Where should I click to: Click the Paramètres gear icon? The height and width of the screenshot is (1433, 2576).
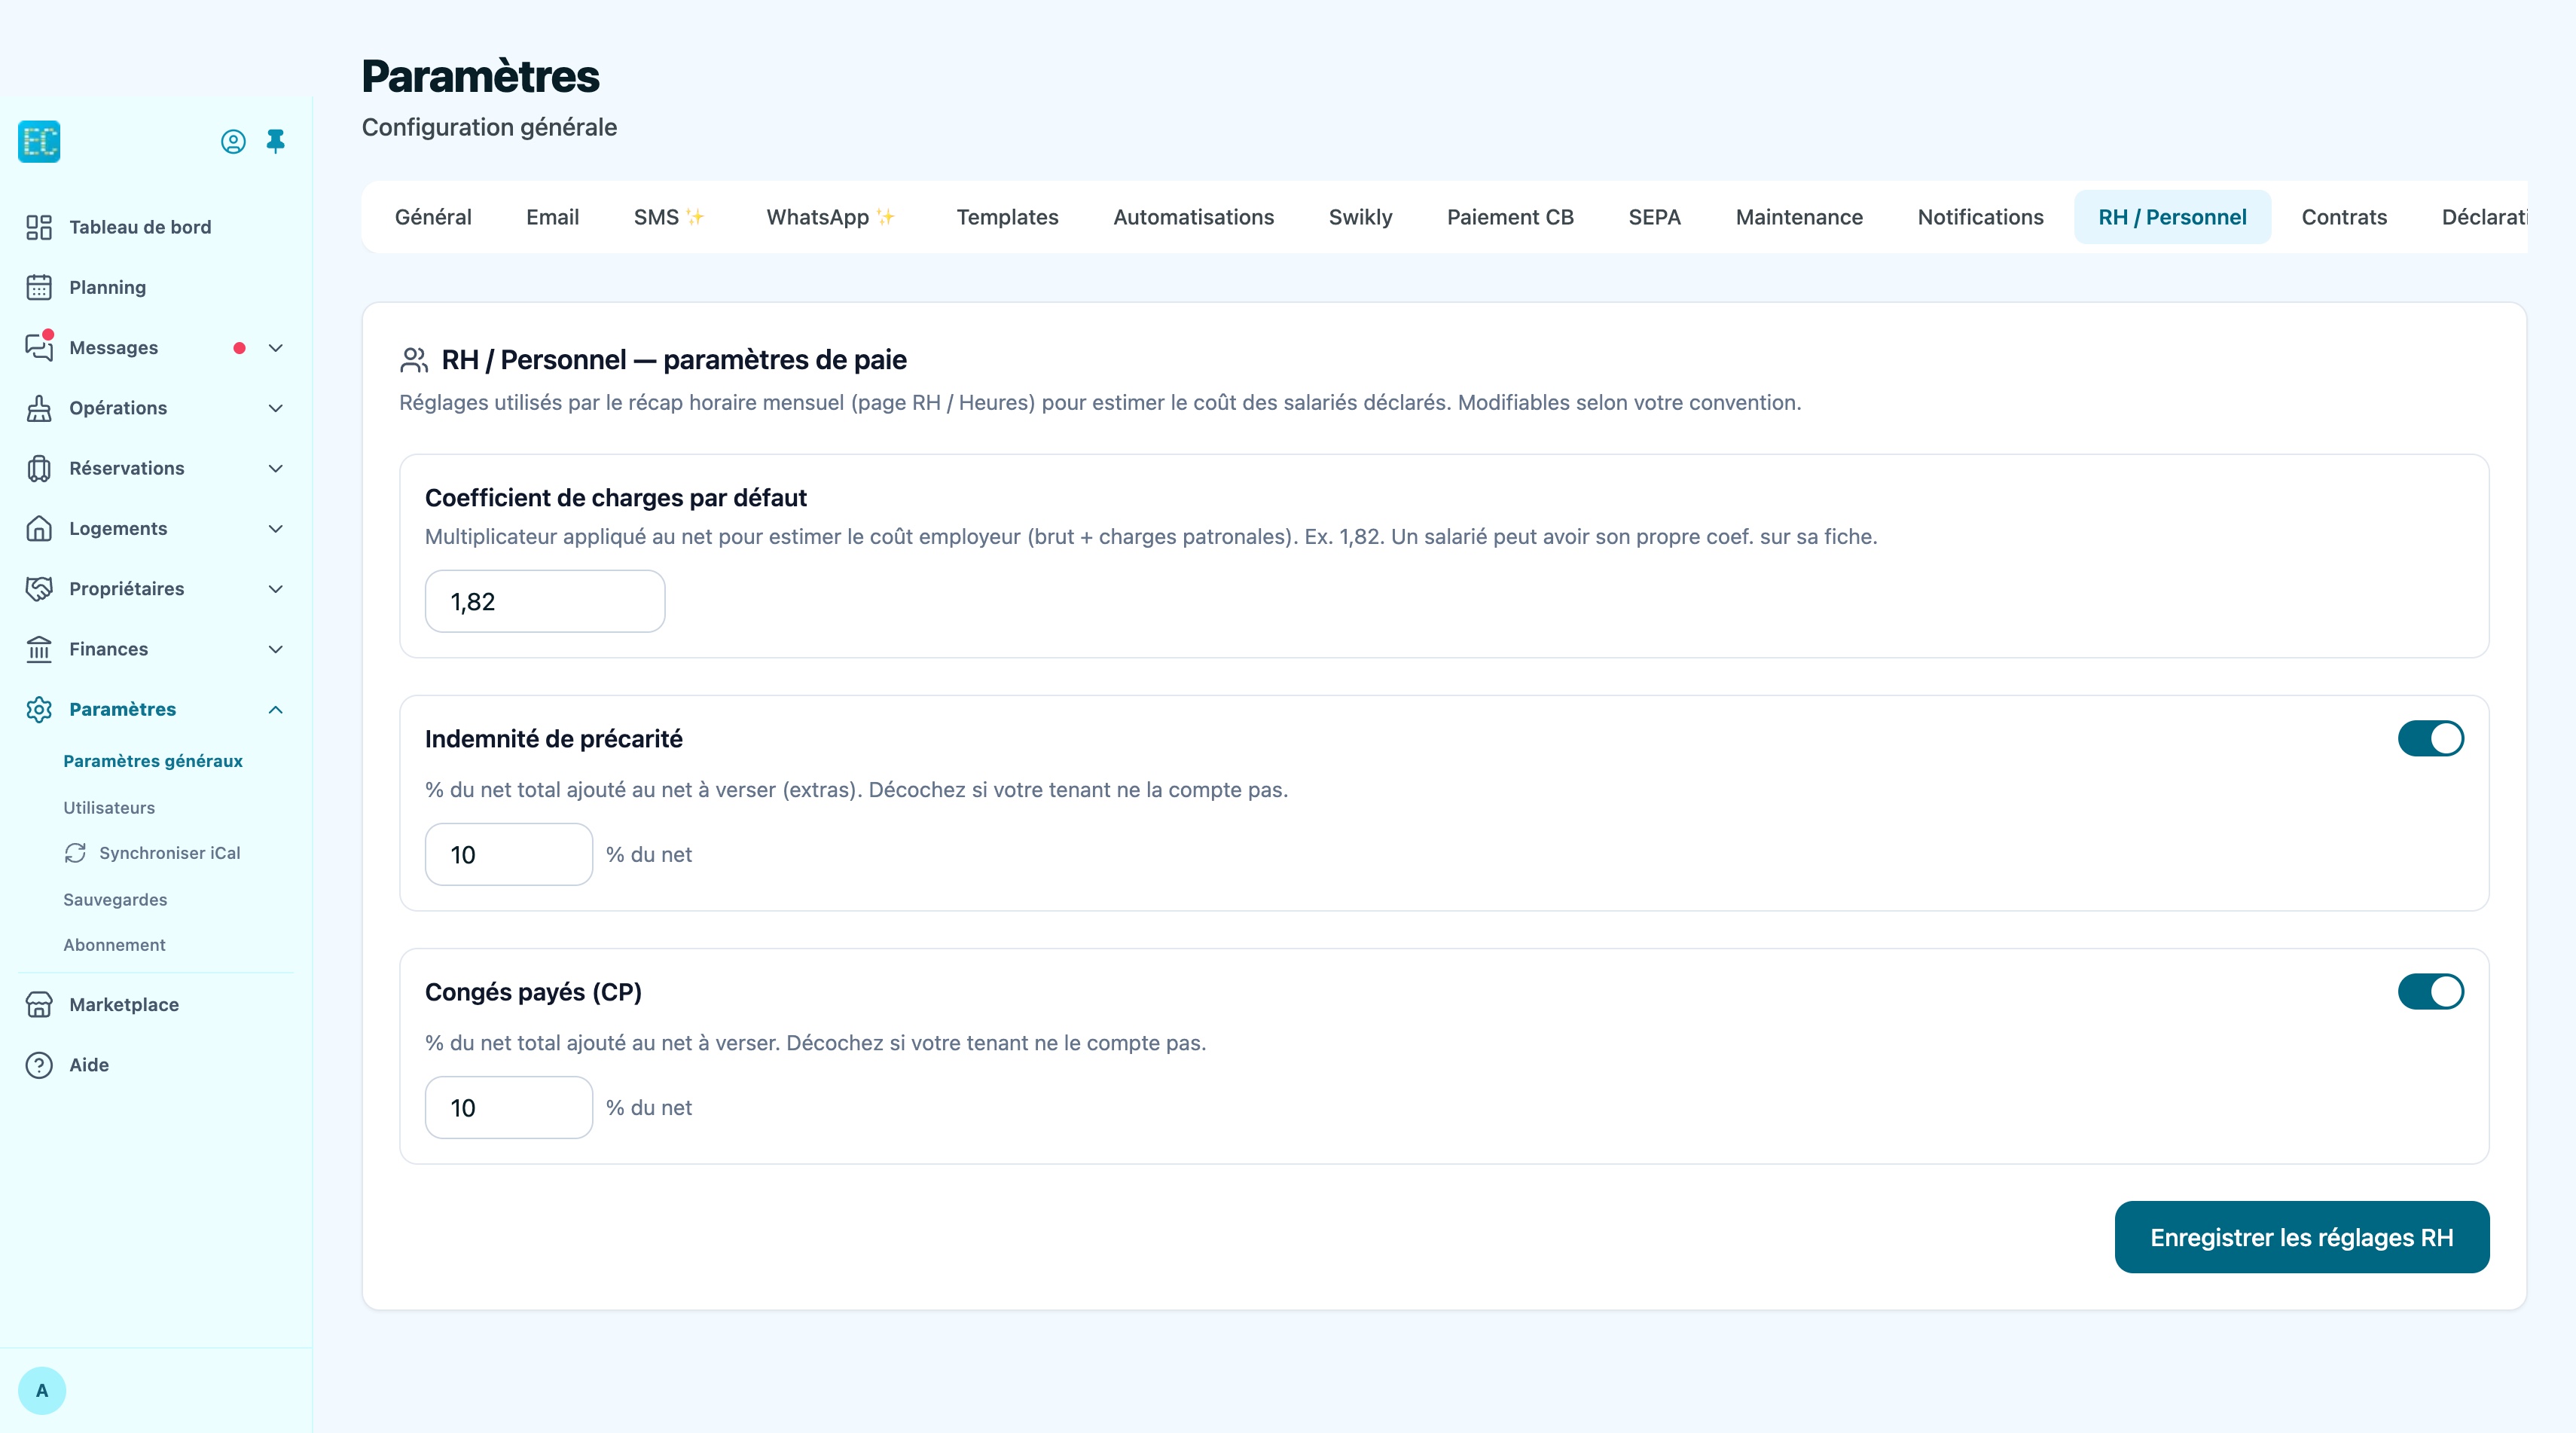click(39, 709)
